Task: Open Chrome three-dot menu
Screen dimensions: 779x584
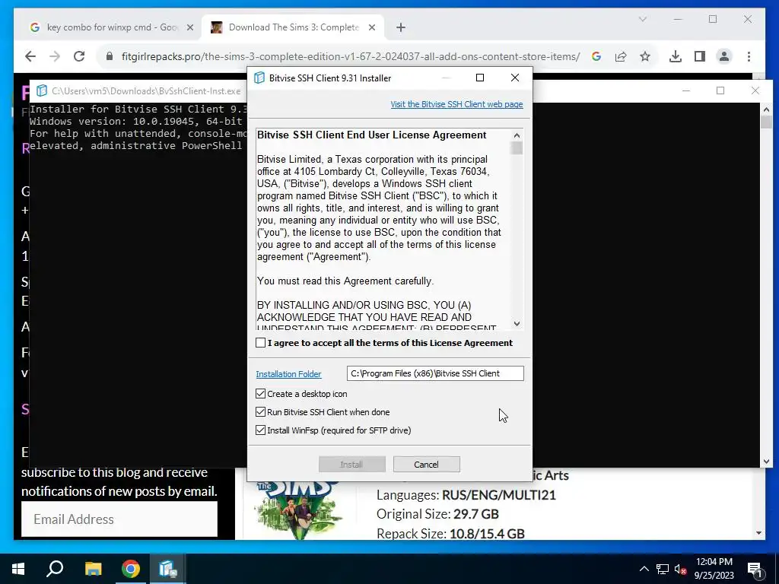Action: click(x=749, y=56)
